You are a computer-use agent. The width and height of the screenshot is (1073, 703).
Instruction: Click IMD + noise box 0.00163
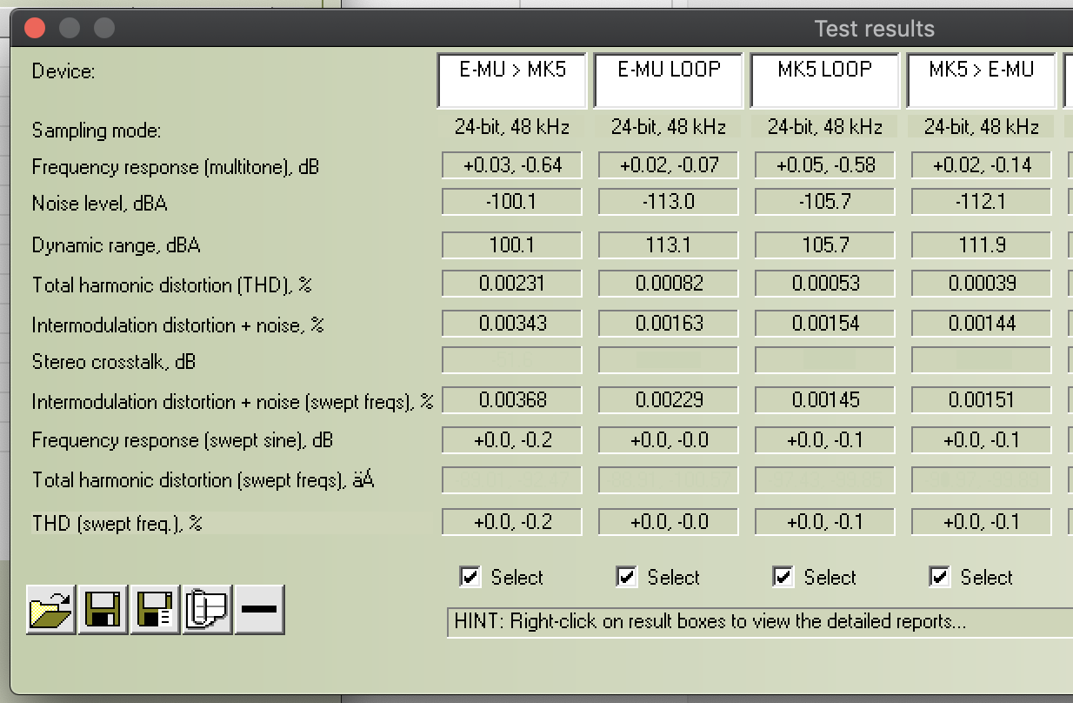coord(669,324)
